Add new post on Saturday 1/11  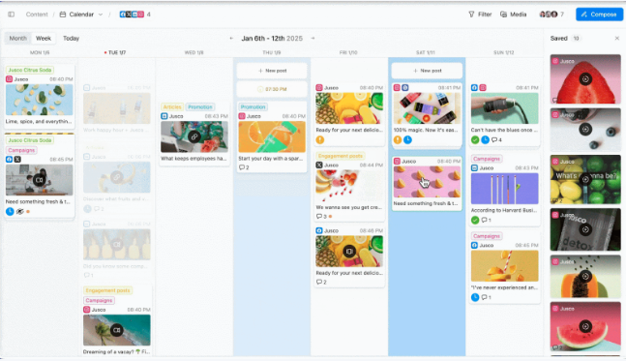427,71
